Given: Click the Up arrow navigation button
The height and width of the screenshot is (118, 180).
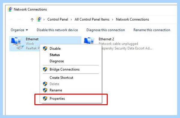Looking at the screenshot, I should click(32, 20).
